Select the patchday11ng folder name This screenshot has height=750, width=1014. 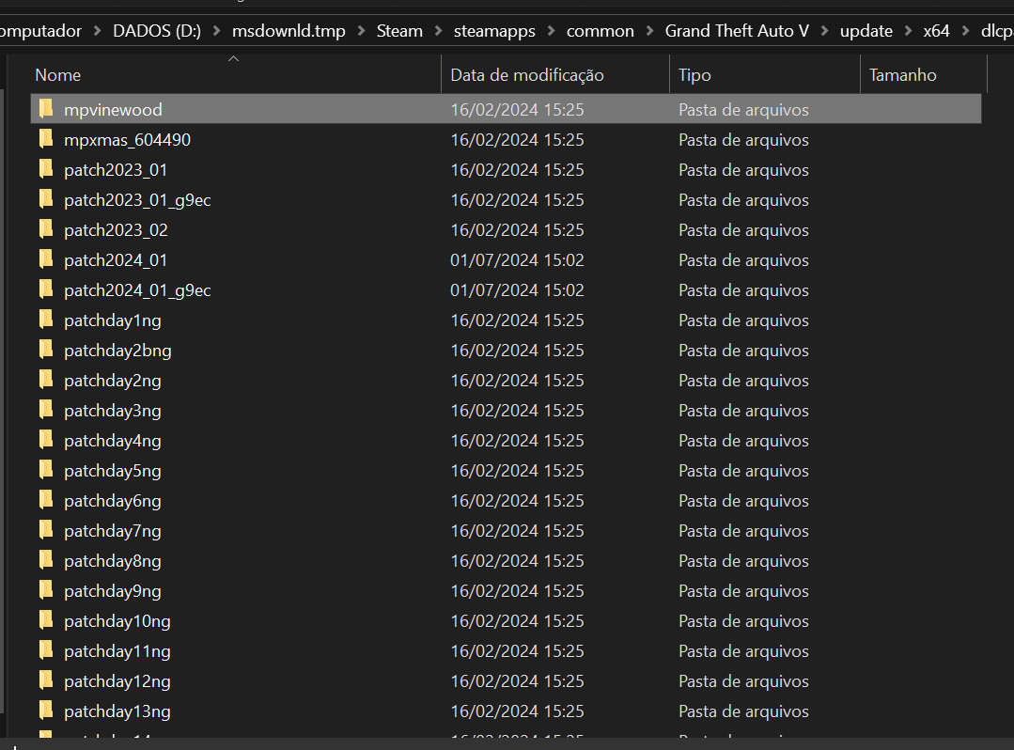click(x=117, y=651)
